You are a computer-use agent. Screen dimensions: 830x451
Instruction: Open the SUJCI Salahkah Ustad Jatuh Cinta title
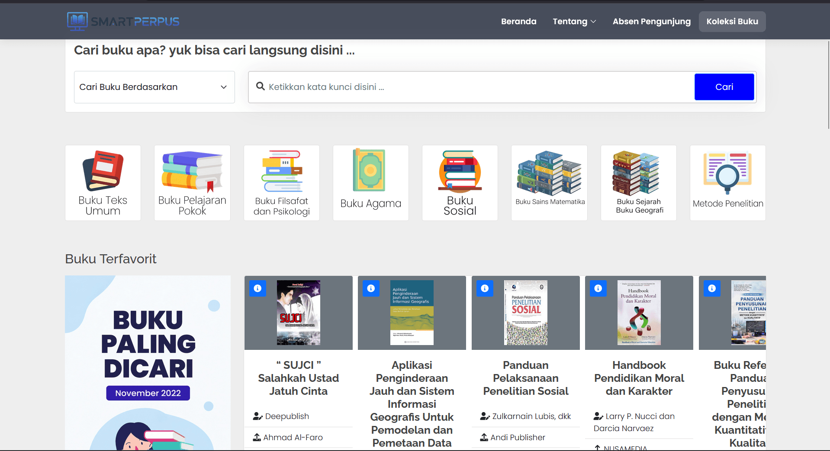tap(299, 378)
